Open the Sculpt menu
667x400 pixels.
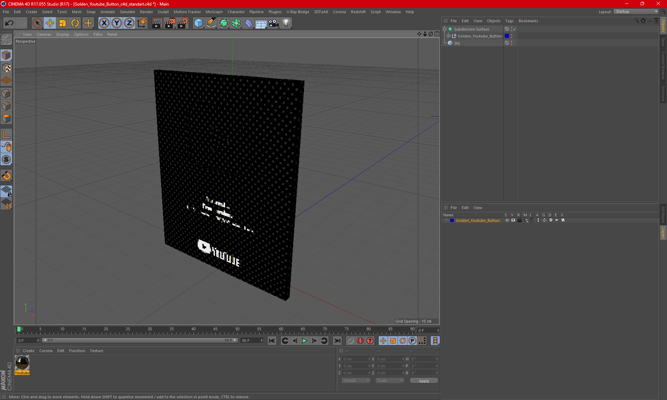click(x=163, y=12)
